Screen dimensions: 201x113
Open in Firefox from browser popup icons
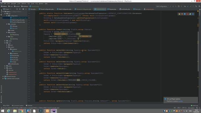[x=182, y=14]
